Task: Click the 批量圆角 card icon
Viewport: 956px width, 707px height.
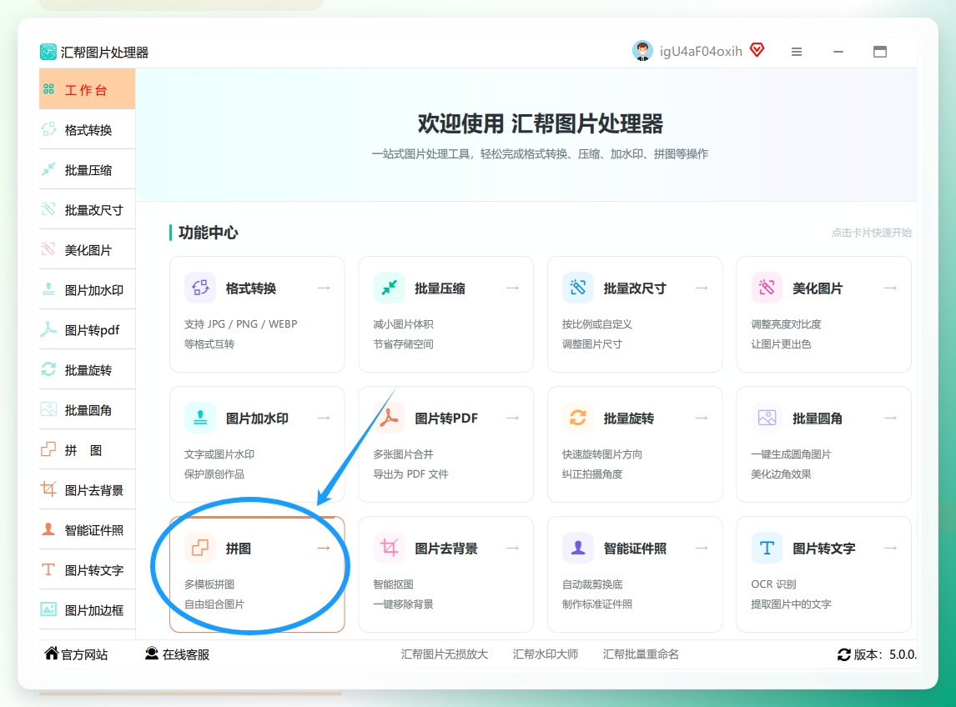Action: (767, 418)
